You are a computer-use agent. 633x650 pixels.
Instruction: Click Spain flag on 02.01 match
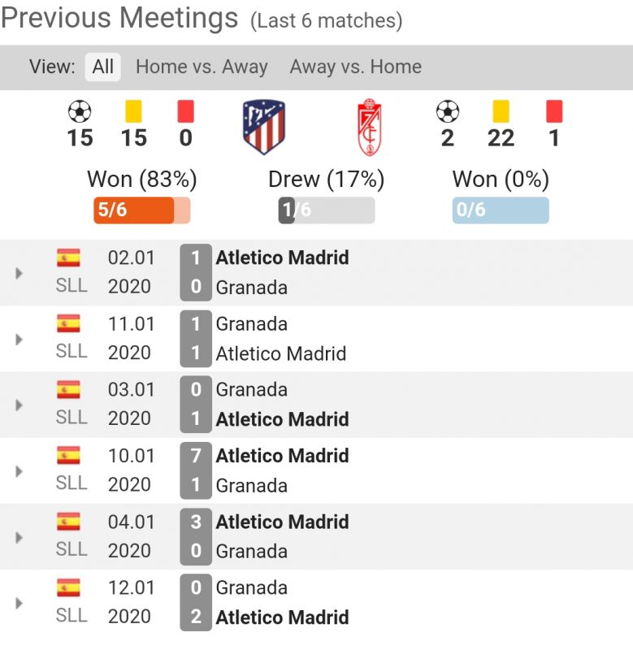click(68, 258)
